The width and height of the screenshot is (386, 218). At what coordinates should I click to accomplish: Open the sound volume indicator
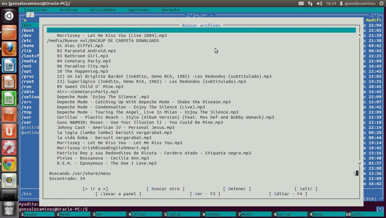point(319,3)
